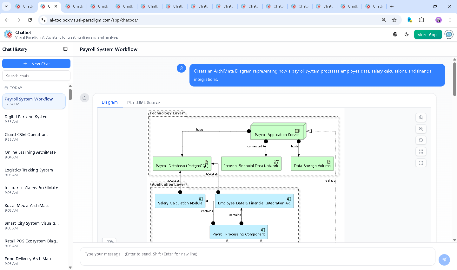Open the export options for the diagram
The height and width of the screenshot is (270, 457).
pos(84,98)
